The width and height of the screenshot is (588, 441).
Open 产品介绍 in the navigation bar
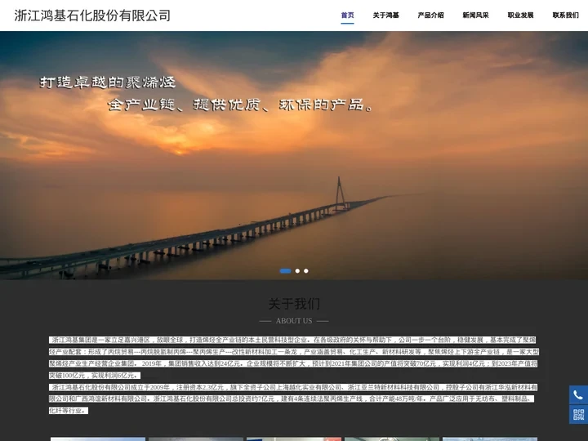(x=430, y=16)
